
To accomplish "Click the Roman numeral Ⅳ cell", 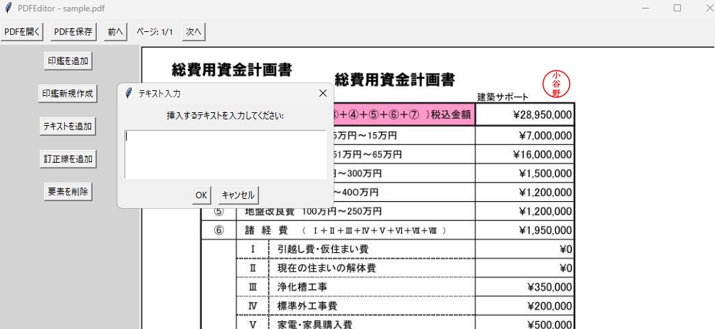I will (x=253, y=306).
